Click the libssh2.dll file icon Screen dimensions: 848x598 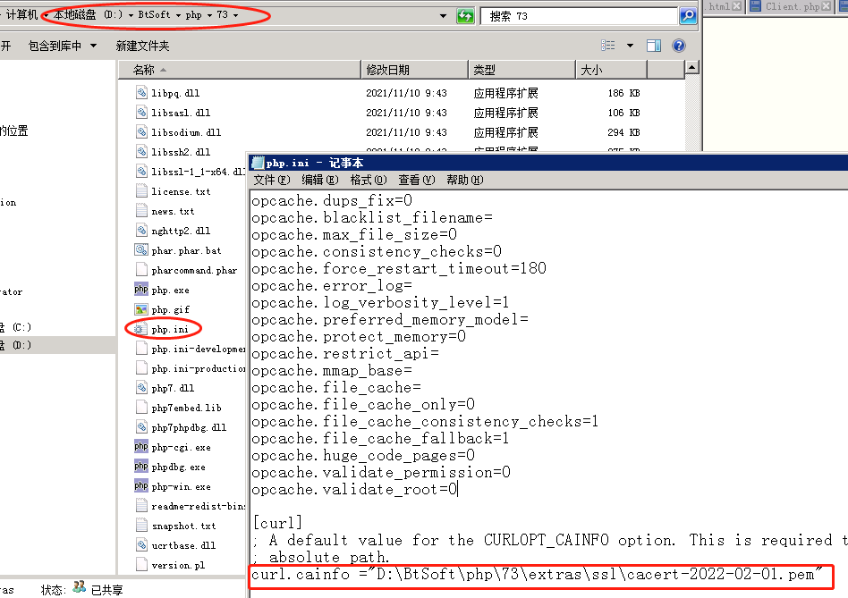(x=141, y=152)
